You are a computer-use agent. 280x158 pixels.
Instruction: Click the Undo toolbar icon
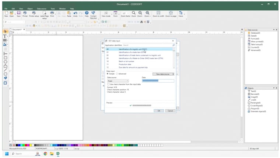pos(75,13)
